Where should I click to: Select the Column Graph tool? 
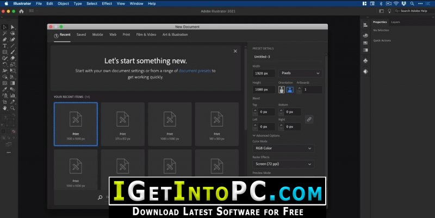click(13, 96)
